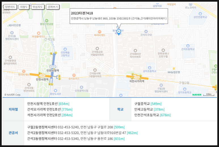Click the 관공서 category label
Screen dimensions: 219x147
pos(13,133)
